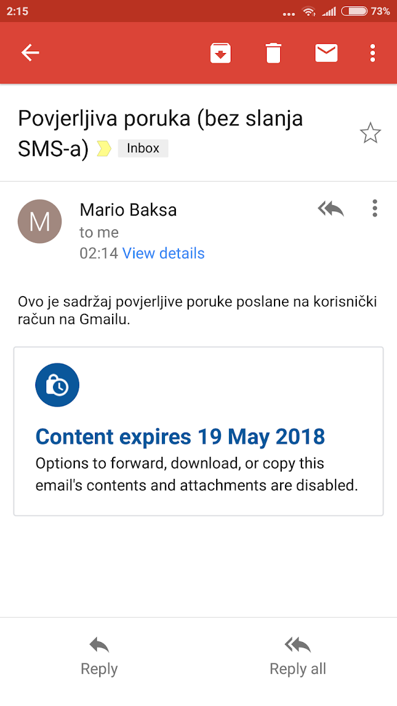The image size is (397, 706).
Task: Tap reply-all arrow beside sender name
Action: pyautogui.click(x=331, y=209)
